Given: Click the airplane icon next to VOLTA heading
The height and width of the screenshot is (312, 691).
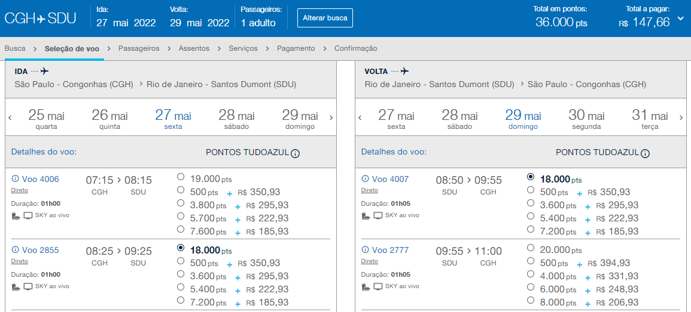Looking at the screenshot, I should pyautogui.click(x=405, y=71).
